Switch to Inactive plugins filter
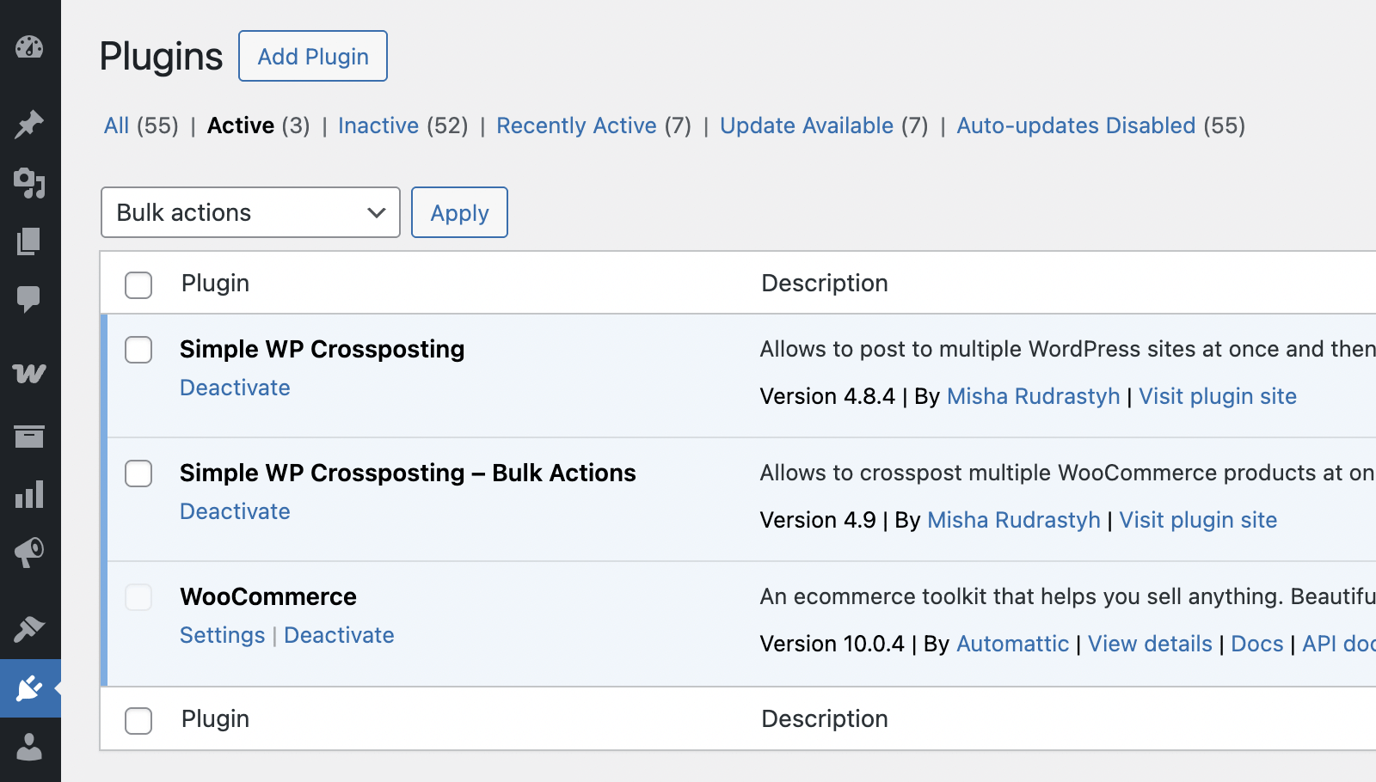The height and width of the screenshot is (782, 1376). coord(378,125)
